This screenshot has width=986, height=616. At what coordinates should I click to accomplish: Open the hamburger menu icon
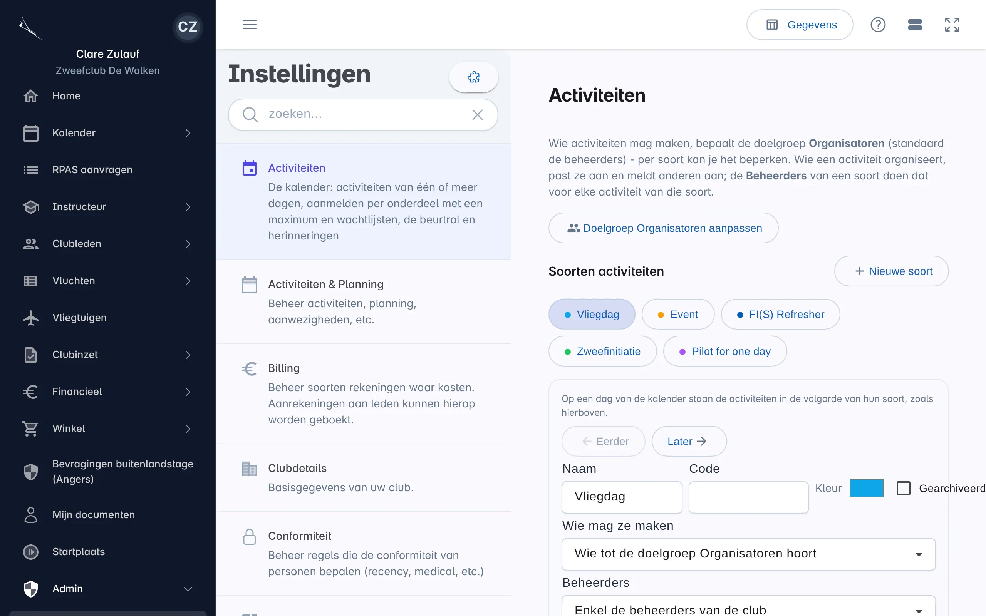pos(249,24)
